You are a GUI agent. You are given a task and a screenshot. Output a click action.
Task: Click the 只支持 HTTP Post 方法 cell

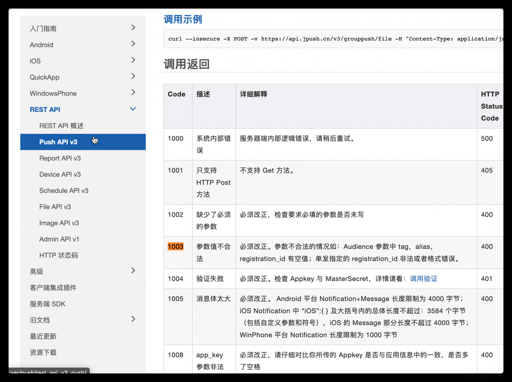point(214,182)
